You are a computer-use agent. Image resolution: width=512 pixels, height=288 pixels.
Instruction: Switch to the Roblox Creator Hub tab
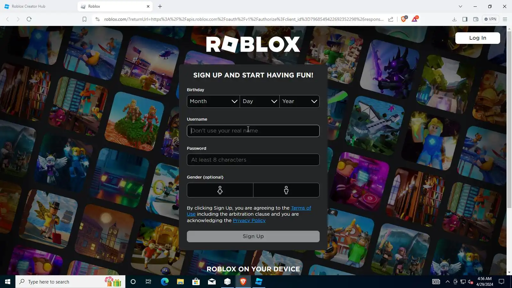38,6
